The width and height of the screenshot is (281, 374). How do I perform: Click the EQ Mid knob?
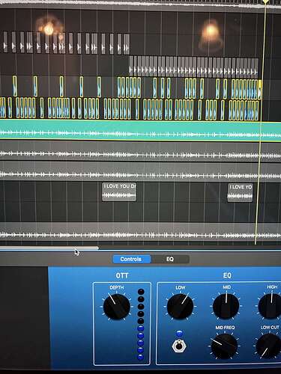[226, 306]
